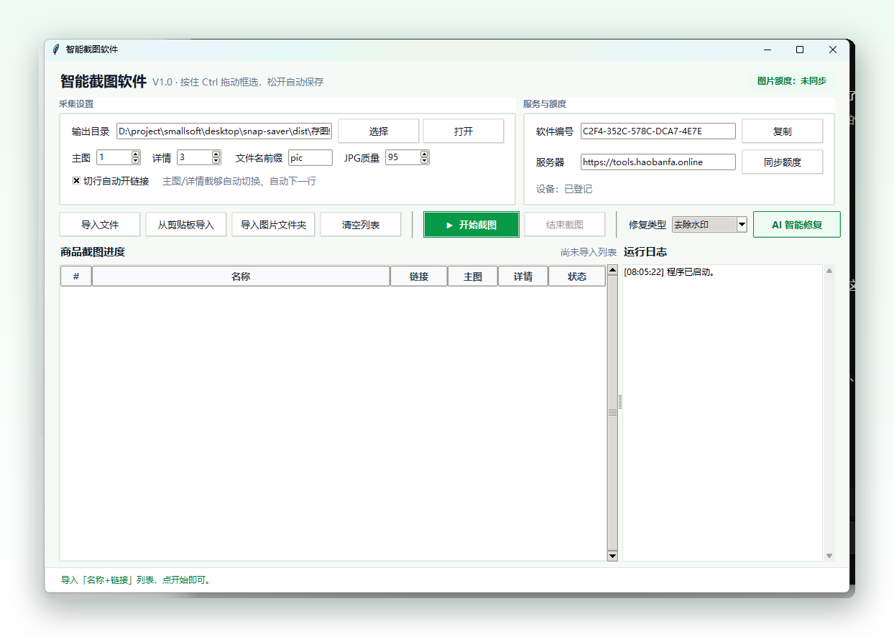This screenshot has height=637, width=894.
Task: Increase 详情 count with up arrow
Action: click(x=216, y=154)
